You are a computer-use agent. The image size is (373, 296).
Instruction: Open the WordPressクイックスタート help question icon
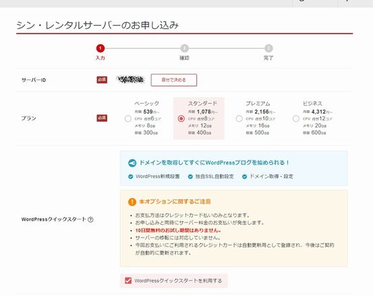[90, 219]
